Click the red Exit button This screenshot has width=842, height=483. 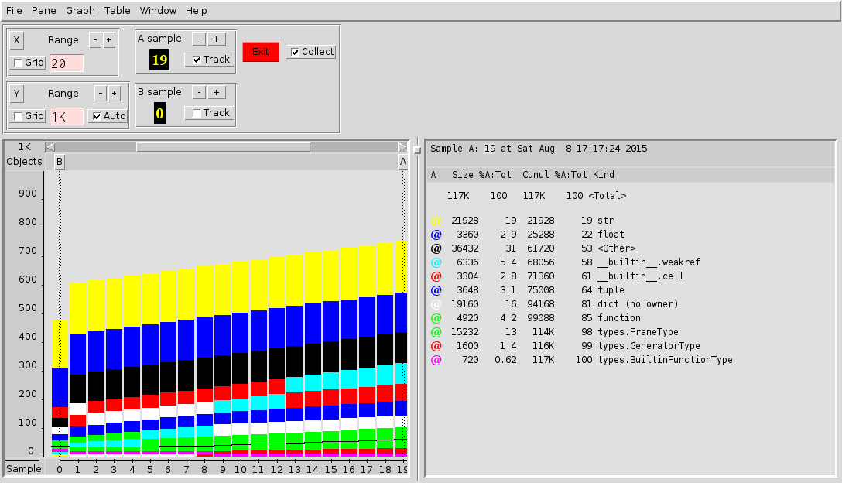click(x=261, y=52)
